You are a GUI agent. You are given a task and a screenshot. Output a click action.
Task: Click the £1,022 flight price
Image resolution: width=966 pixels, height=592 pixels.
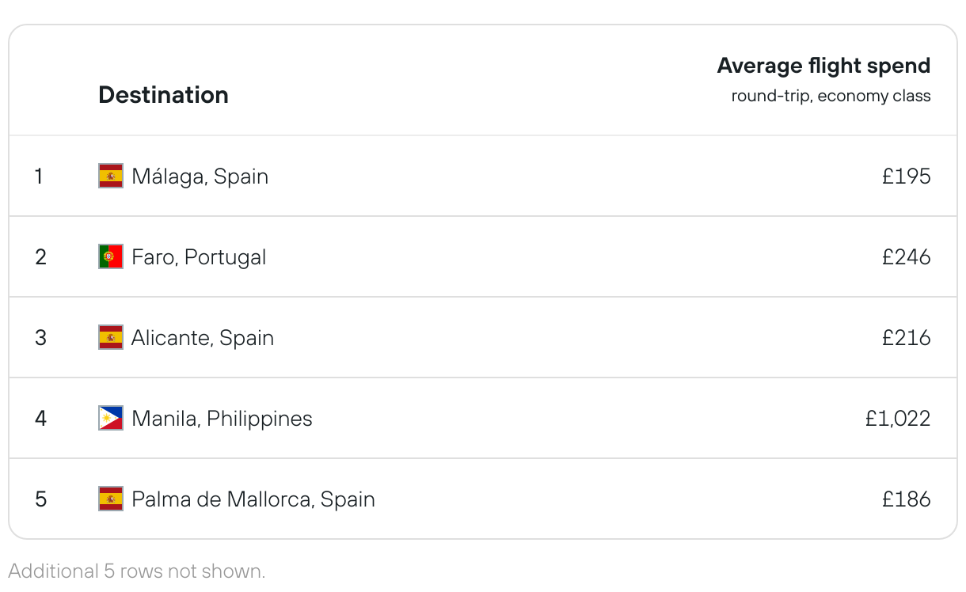click(x=897, y=419)
